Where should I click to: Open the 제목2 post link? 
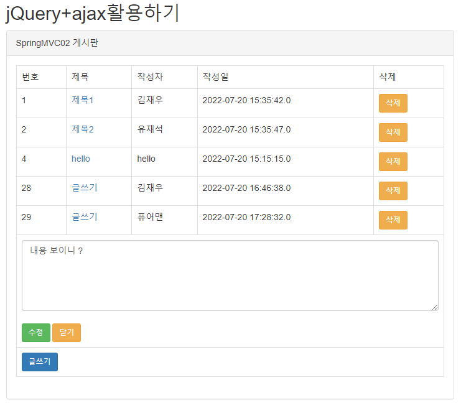(82, 129)
